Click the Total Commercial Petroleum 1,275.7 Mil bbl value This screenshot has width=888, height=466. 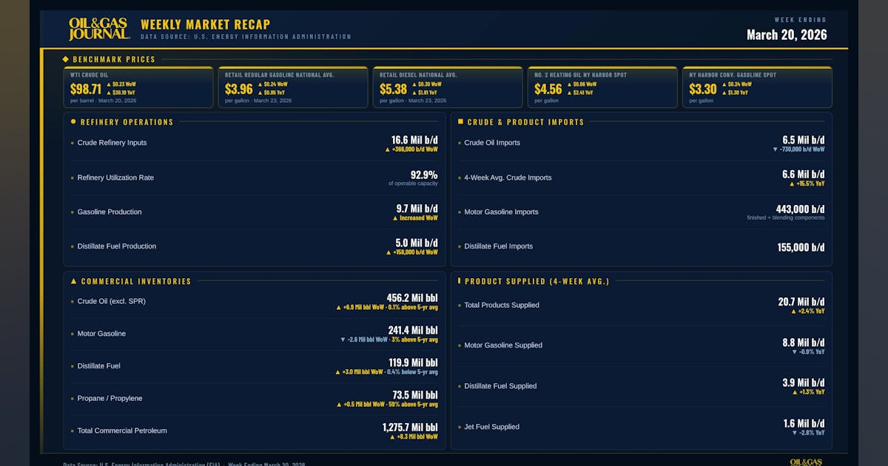pyautogui.click(x=409, y=427)
